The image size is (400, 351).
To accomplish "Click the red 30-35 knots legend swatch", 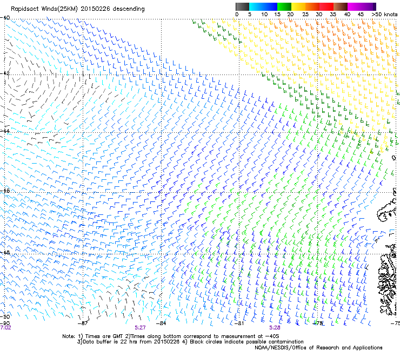I will pos(326,6).
